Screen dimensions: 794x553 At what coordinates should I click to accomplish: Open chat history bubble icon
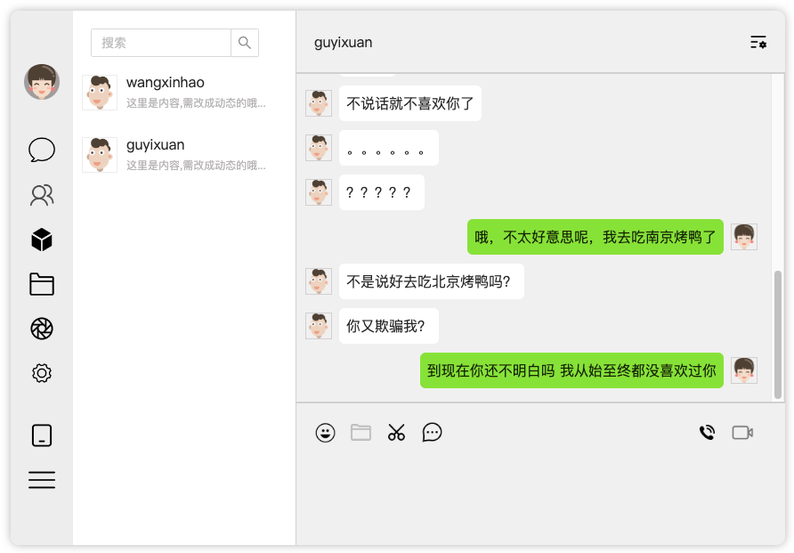(x=432, y=433)
